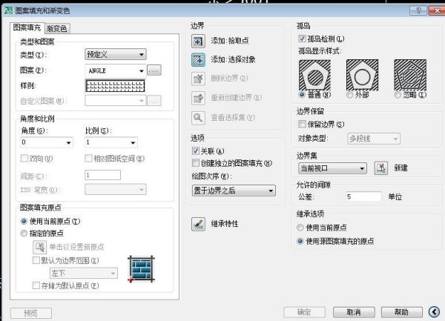Click the 帮助 button
Screen dimensions: 445x321
(x=401, y=312)
